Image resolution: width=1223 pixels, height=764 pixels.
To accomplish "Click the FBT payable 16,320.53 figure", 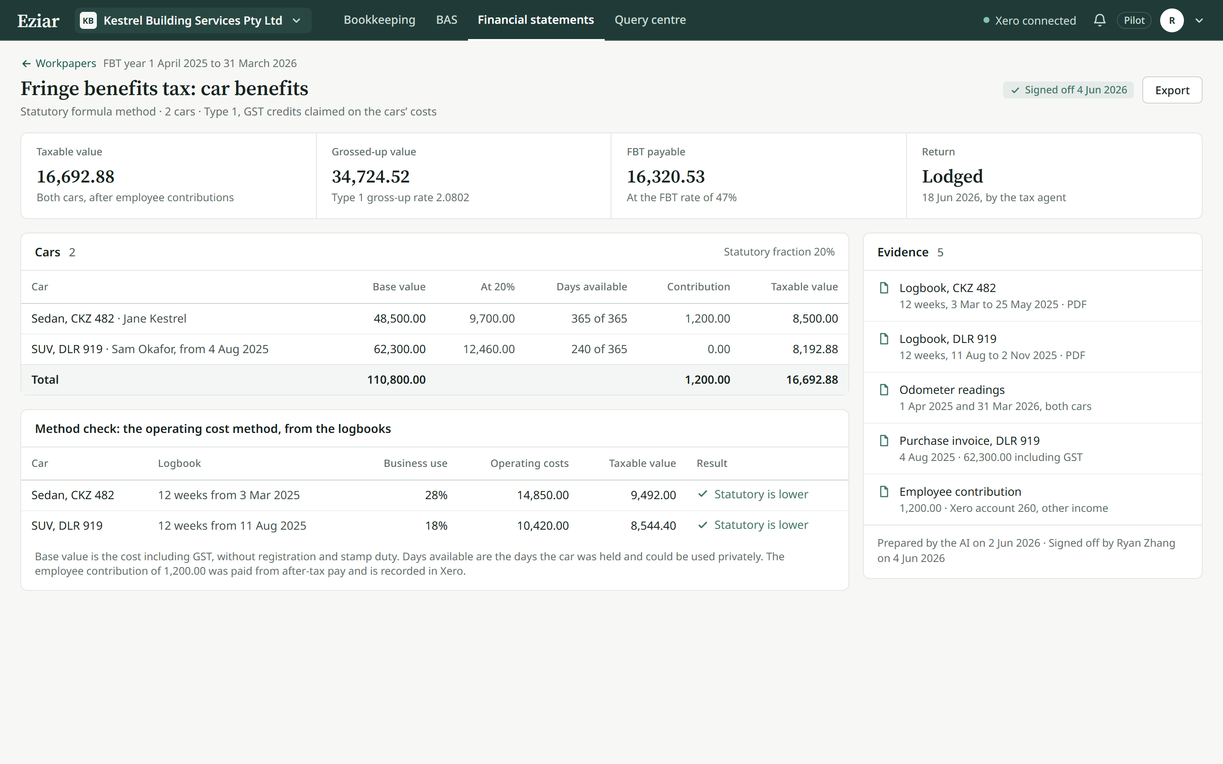I will 665,176.
